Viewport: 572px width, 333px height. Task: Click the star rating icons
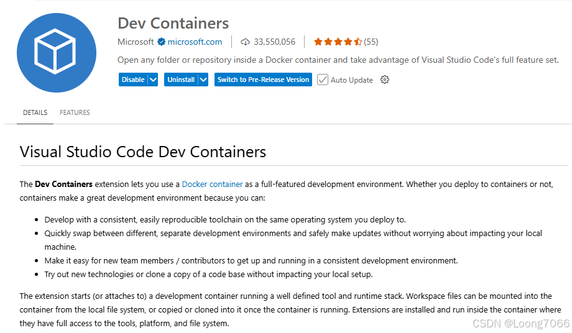coord(338,42)
